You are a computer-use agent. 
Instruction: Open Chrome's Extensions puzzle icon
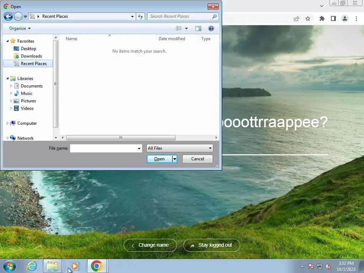[x=322, y=18]
